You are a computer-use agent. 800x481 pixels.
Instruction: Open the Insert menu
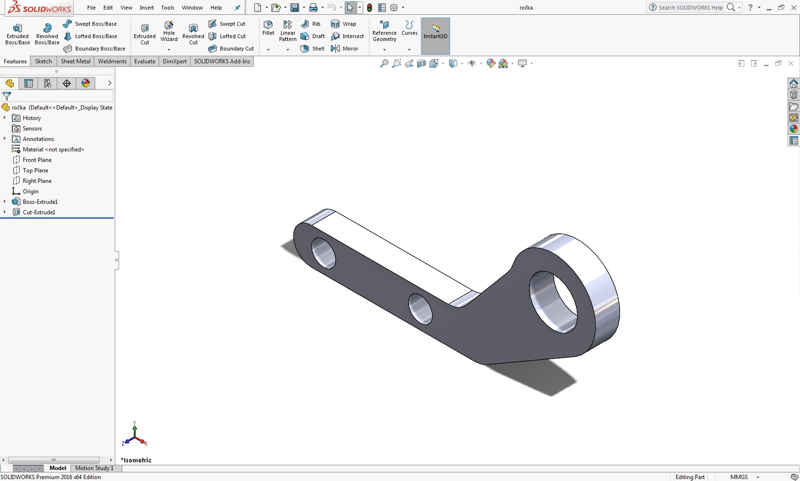(x=147, y=8)
